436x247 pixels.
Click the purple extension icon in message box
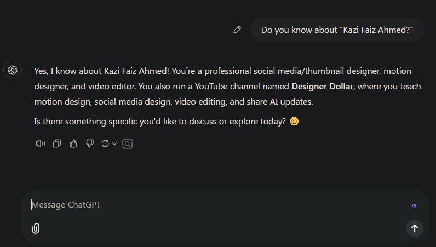[414, 206]
